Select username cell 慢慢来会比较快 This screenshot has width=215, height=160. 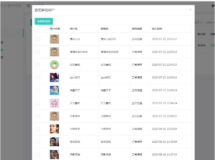(79, 52)
